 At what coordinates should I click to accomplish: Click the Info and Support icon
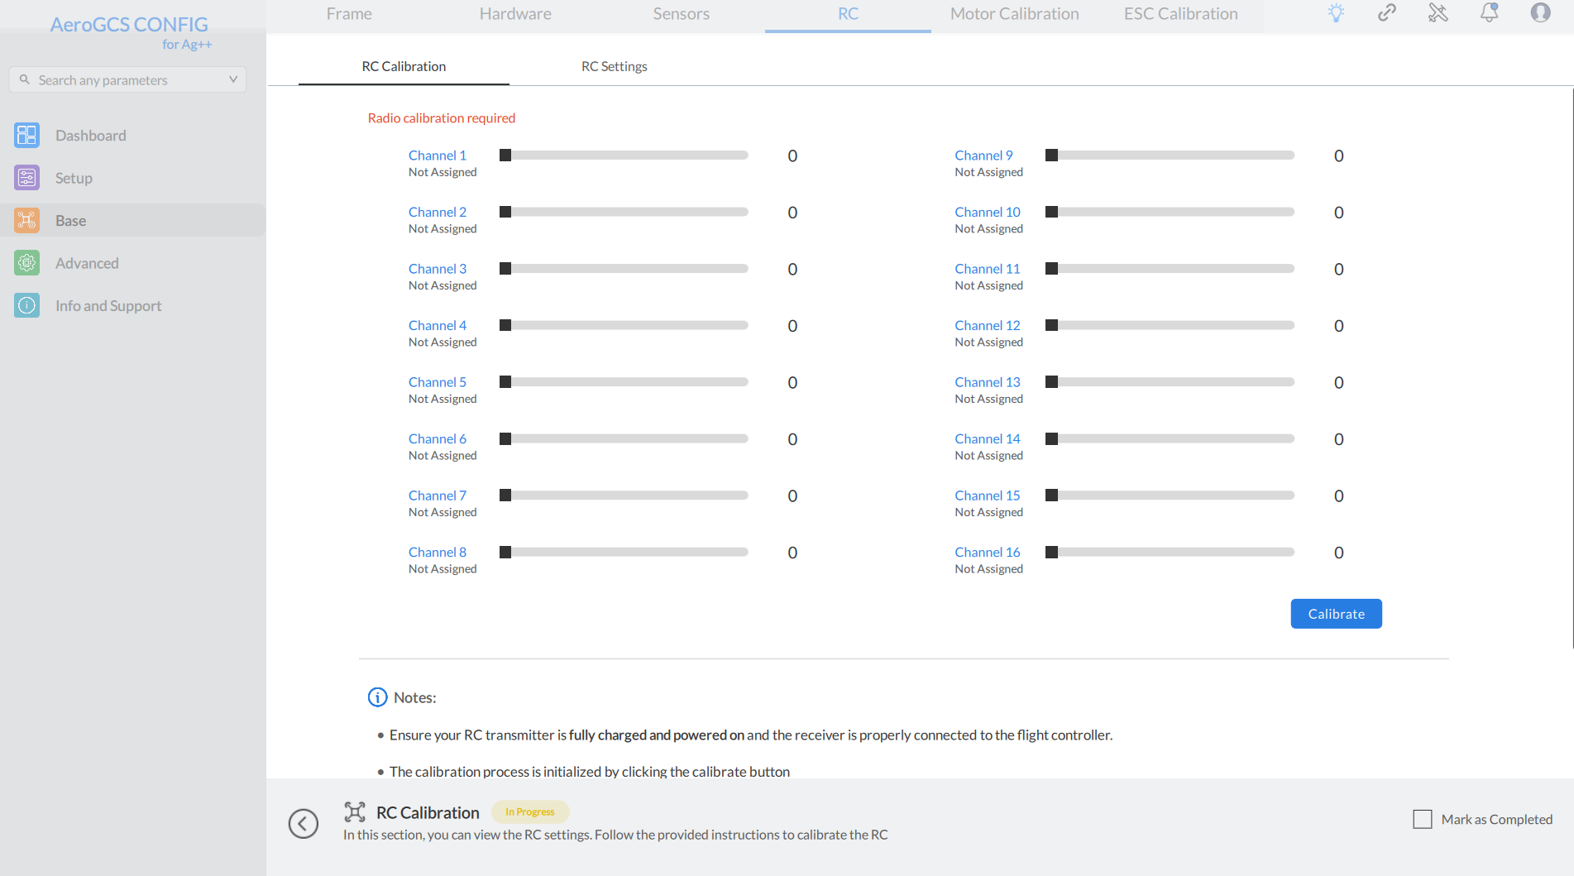[26, 305]
